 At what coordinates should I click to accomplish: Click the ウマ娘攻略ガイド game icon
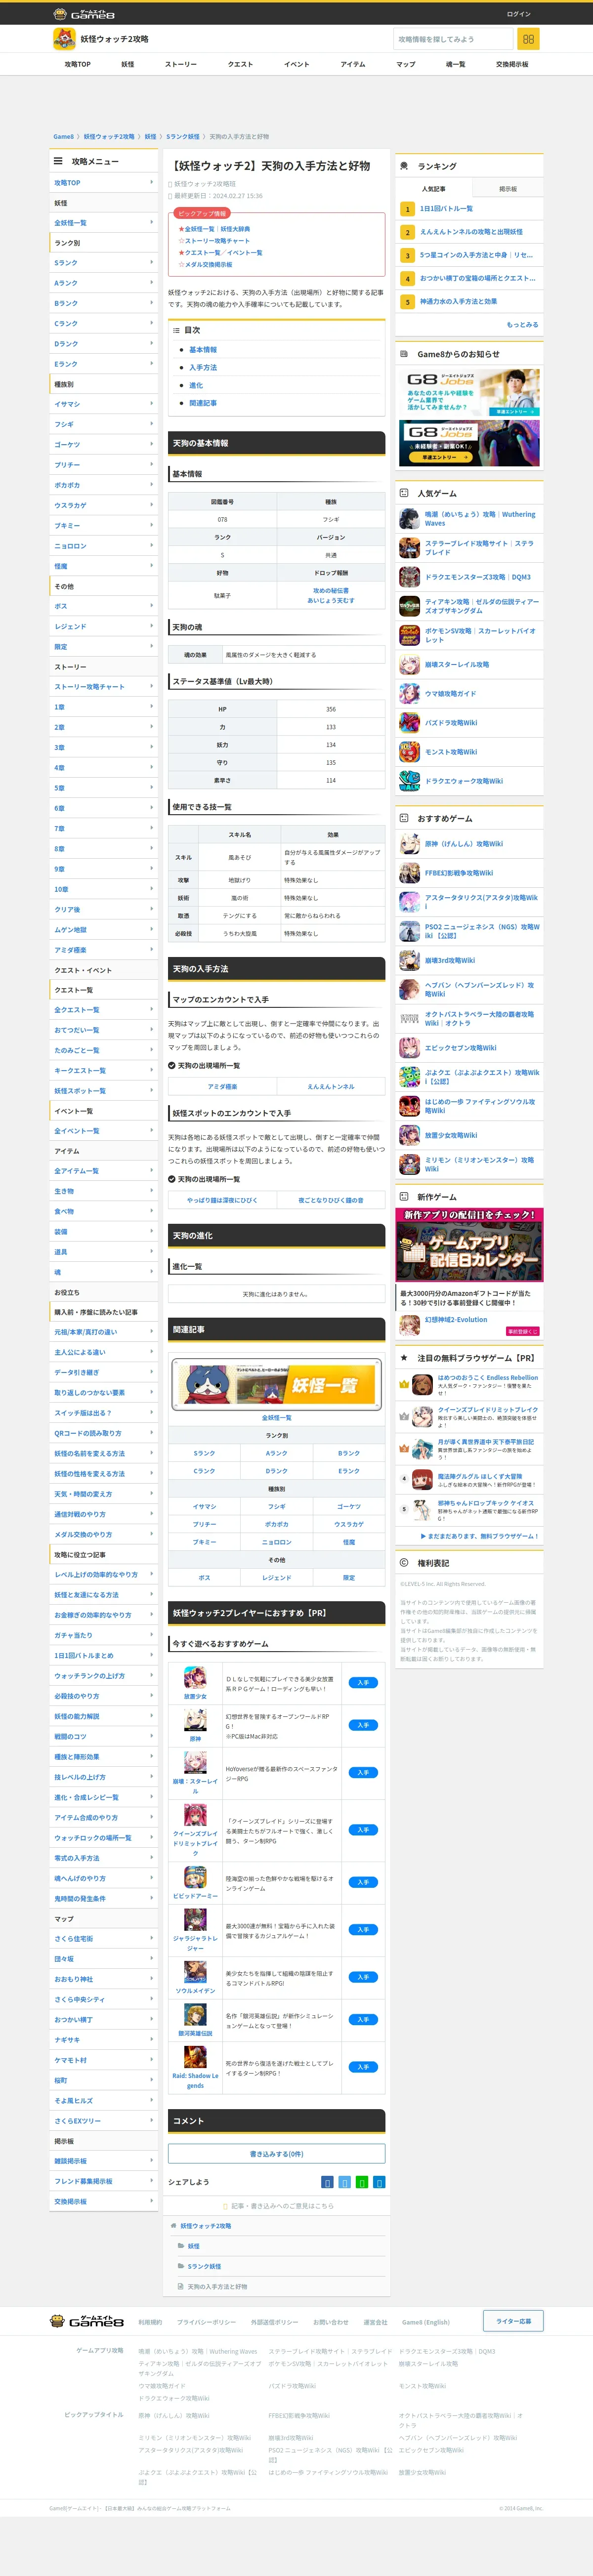(x=409, y=693)
